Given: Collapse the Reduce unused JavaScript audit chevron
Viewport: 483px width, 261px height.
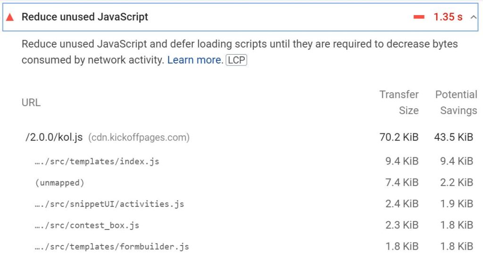Looking at the screenshot, I should click(x=474, y=17).
